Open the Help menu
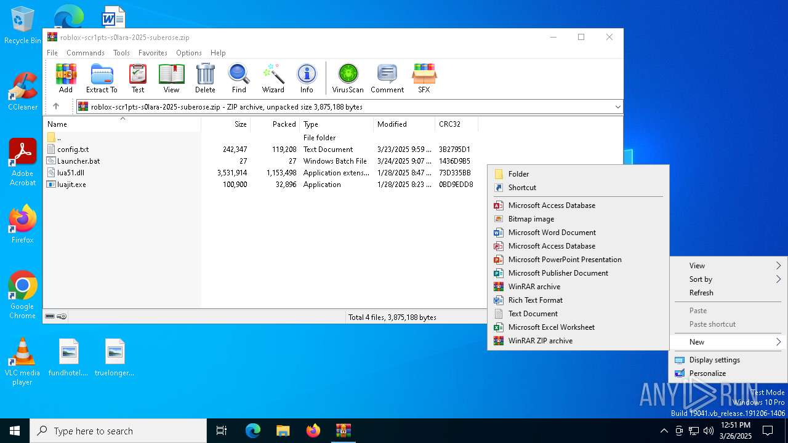The width and height of the screenshot is (788, 443). tap(218, 53)
